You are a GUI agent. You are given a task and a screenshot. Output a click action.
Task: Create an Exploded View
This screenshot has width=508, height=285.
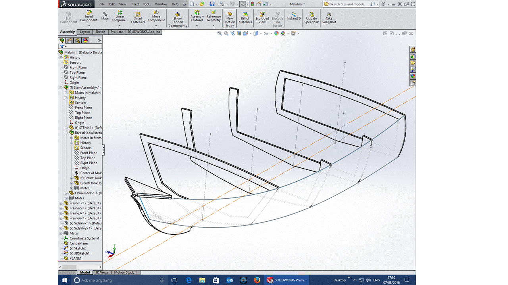262,17
